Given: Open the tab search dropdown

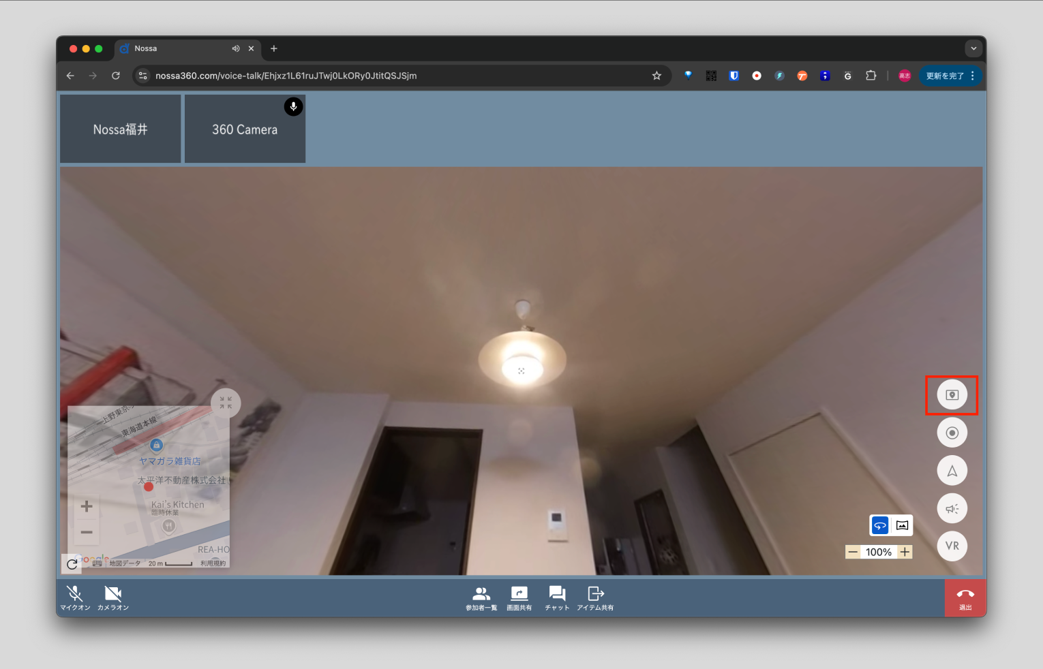Looking at the screenshot, I should 973,49.
